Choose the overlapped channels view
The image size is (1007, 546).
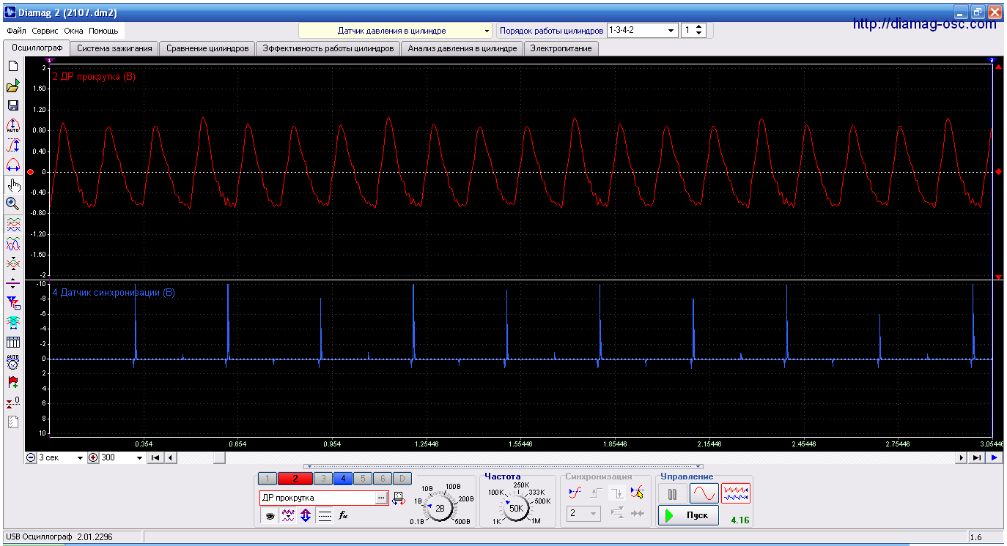tap(12, 244)
